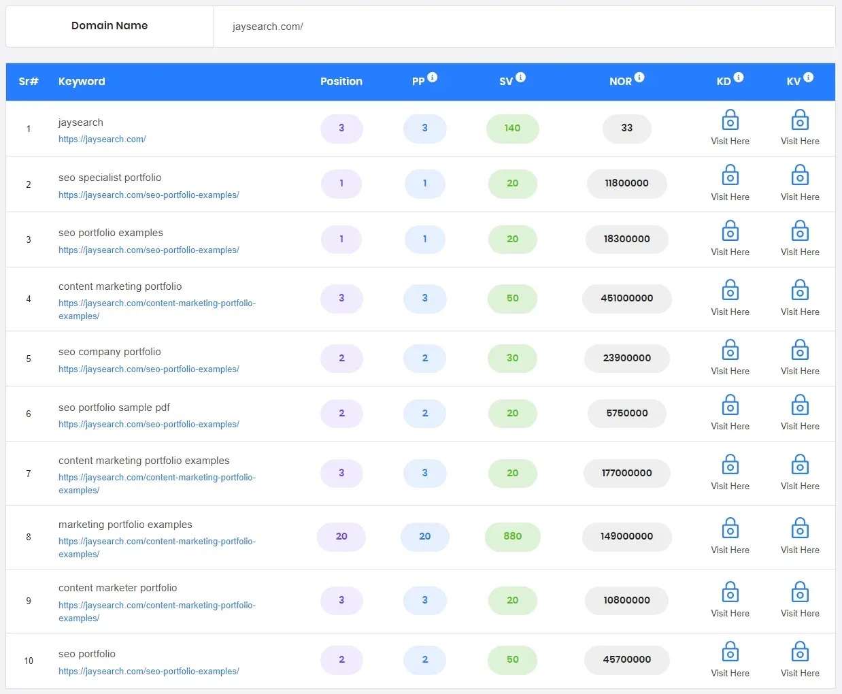The image size is (842, 694).
Task: Open URL link under seo specialist portfolio
Action: tap(149, 195)
